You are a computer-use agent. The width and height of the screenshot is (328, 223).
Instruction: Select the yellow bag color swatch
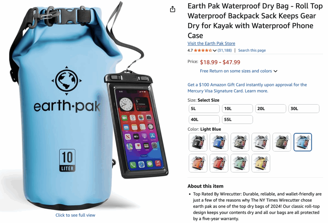(261, 163)
